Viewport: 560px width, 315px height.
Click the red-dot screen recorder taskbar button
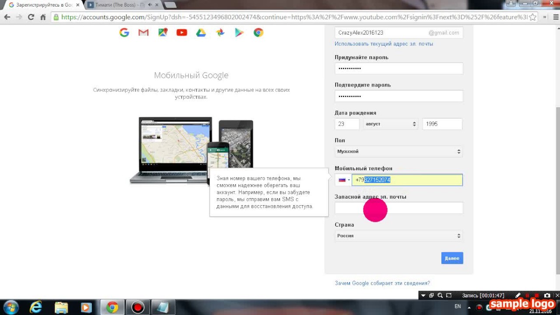tap(138, 308)
